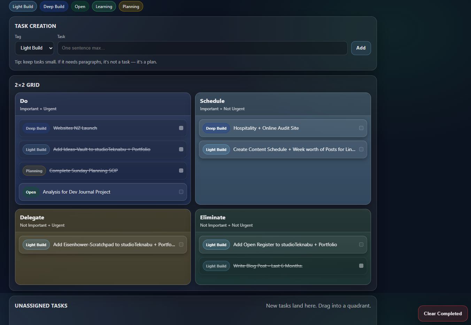Click Open badge on Analysis for Dev Journal
Viewport: 471px width, 325px height.
click(31, 192)
